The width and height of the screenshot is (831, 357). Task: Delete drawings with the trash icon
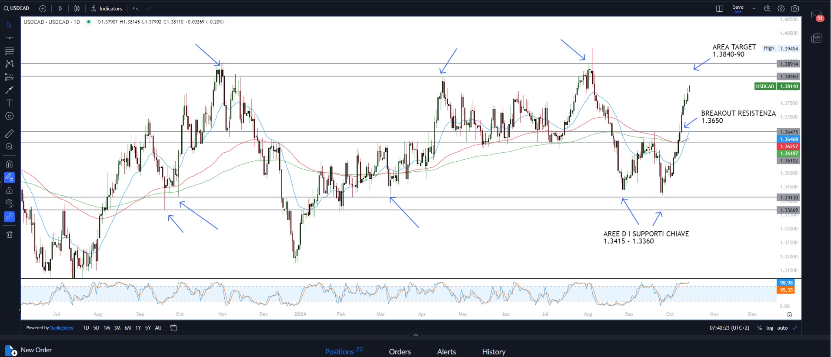(9, 234)
